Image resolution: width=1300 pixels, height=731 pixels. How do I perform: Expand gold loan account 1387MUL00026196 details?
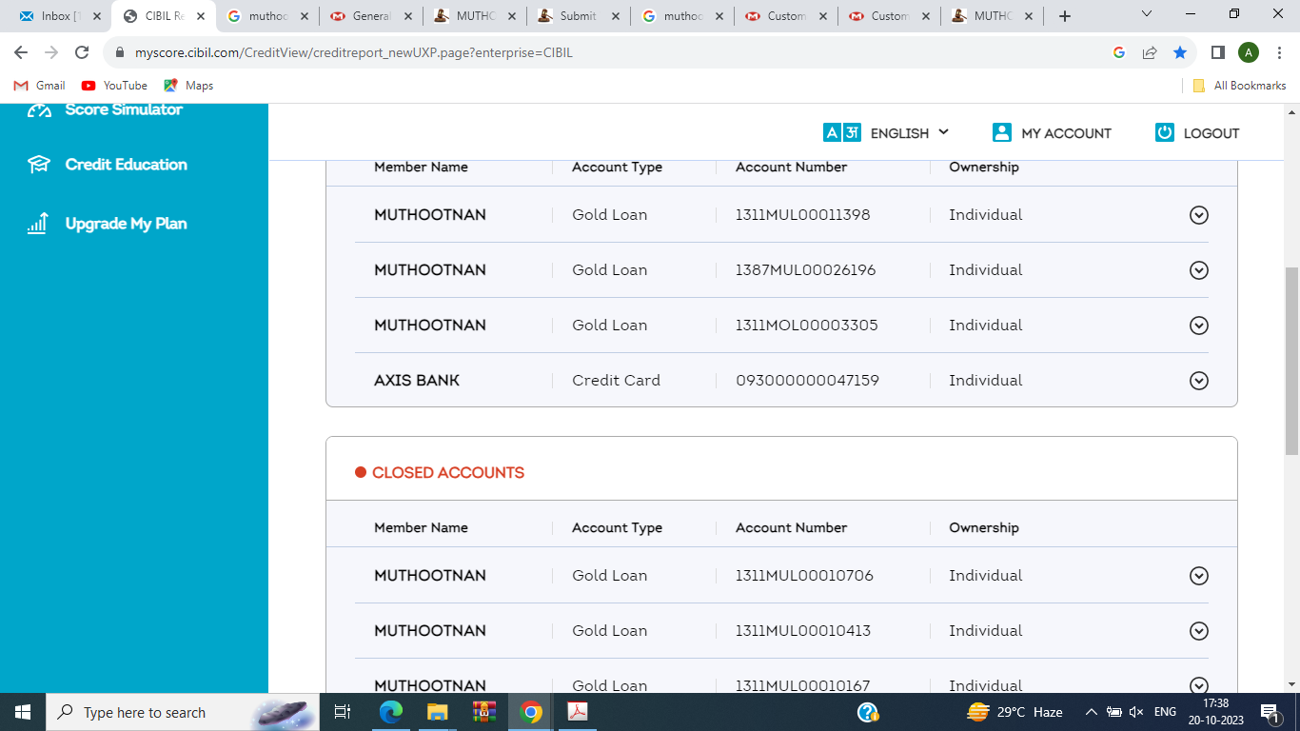(x=1199, y=270)
